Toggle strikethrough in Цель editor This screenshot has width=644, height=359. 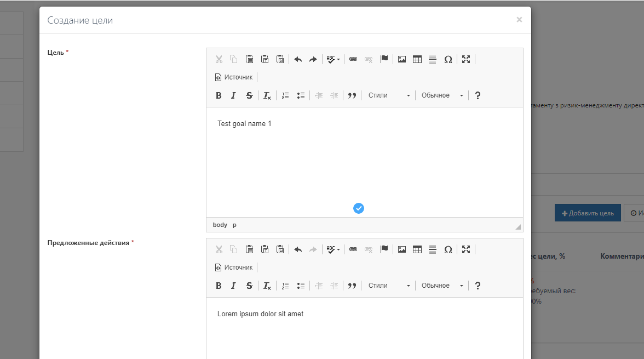coord(249,95)
